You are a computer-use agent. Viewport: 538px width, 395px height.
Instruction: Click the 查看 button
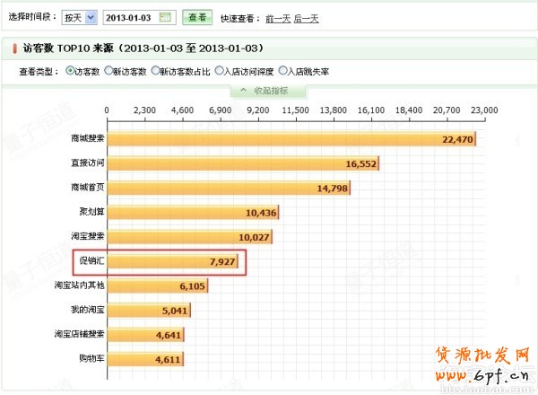[197, 18]
